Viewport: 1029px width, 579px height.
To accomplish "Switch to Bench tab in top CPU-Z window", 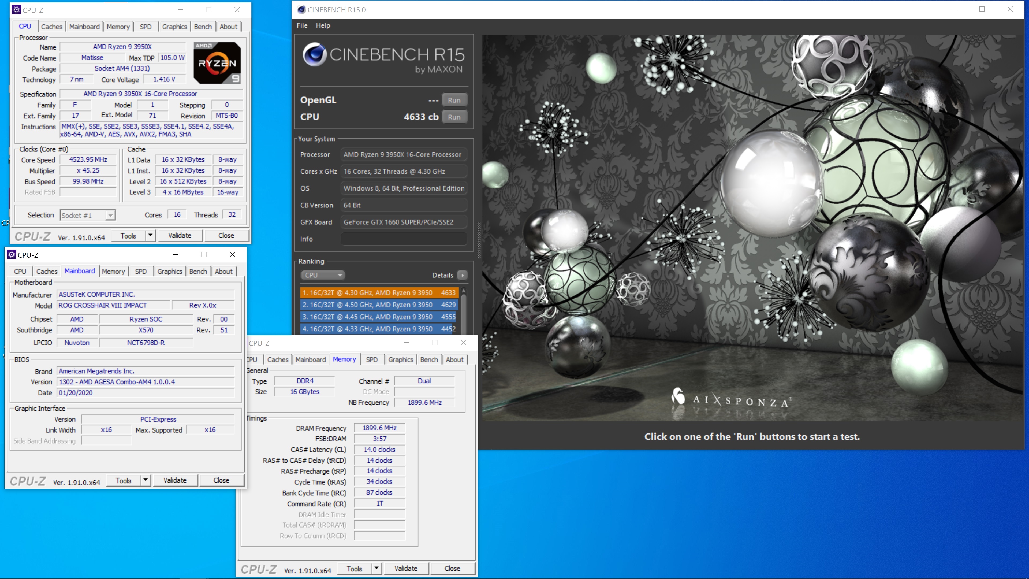I will point(203,27).
